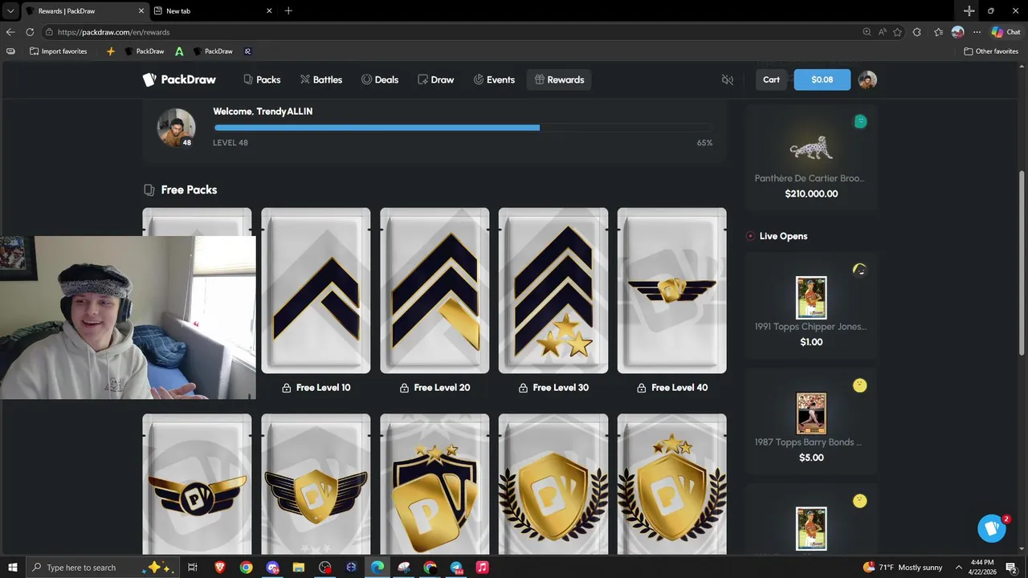Open a new browser tab

point(288,10)
